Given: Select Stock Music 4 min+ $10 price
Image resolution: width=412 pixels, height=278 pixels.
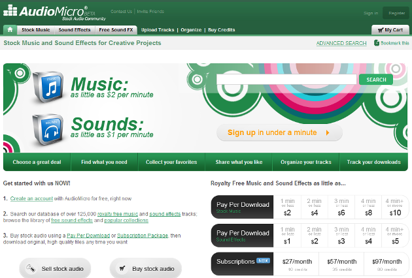Looking at the screenshot, I should [x=394, y=207].
